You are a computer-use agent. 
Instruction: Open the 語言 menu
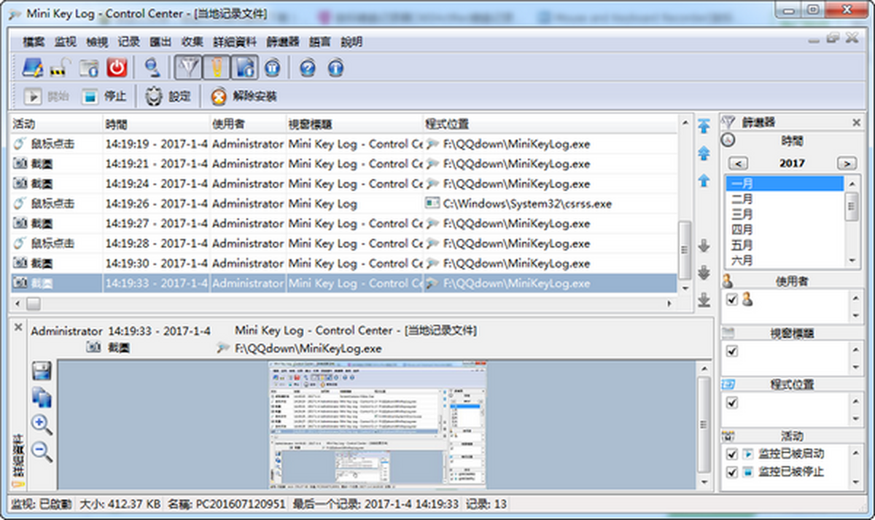click(319, 42)
